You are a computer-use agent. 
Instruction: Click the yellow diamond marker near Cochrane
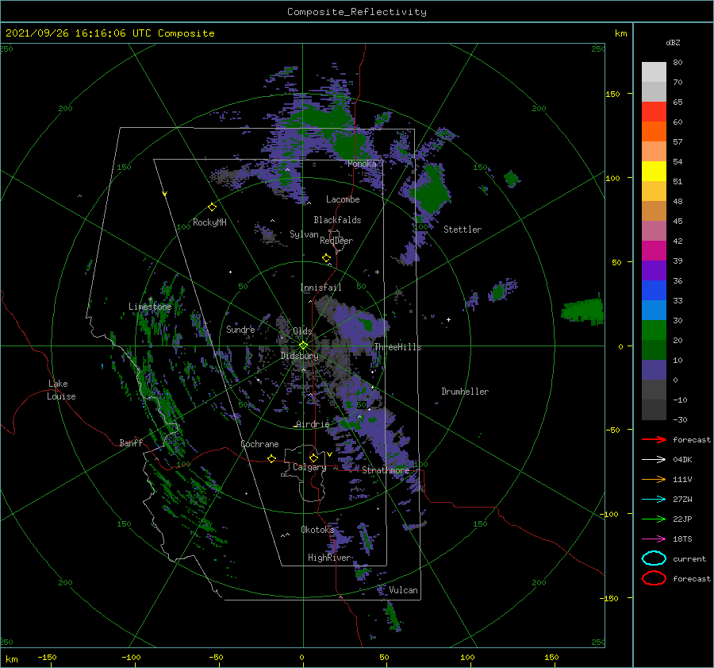(272, 458)
